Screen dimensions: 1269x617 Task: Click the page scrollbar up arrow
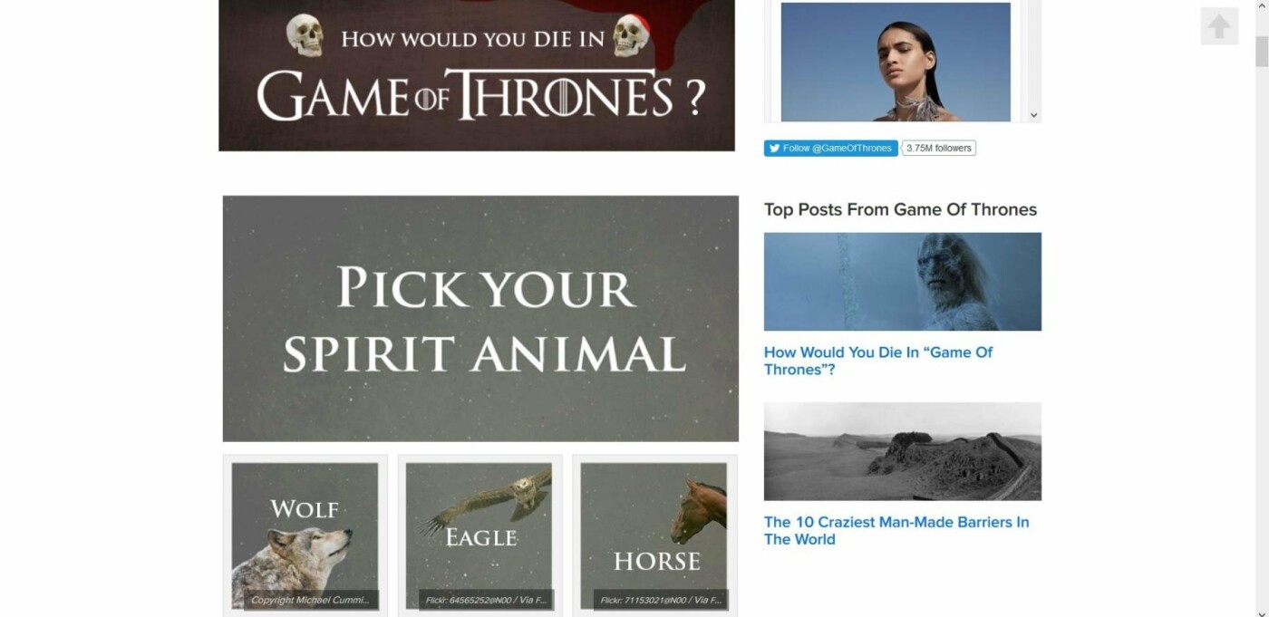click(x=1262, y=6)
